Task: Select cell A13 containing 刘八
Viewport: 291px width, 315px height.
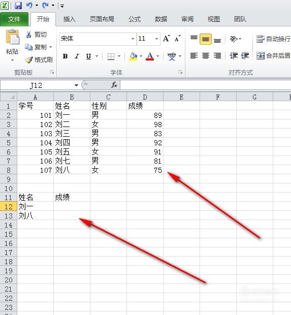Action: (x=35, y=216)
